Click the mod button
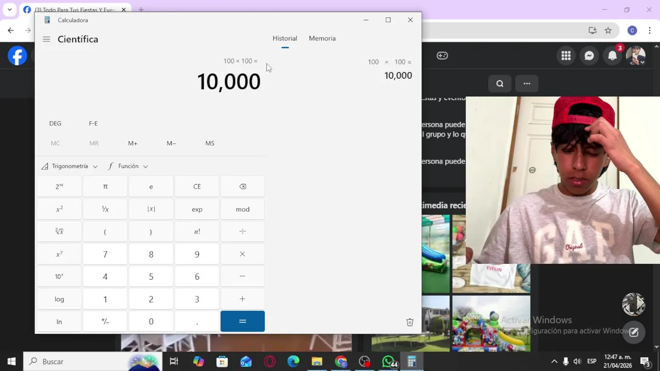 243,209
